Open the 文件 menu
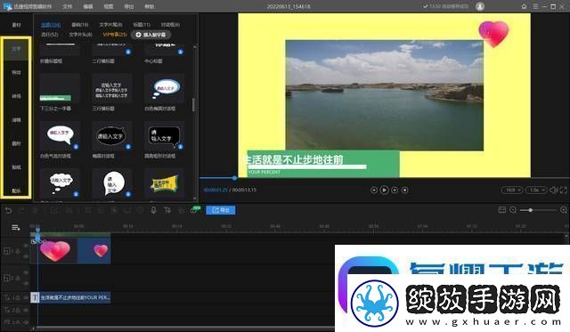The height and width of the screenshot is (332, 570). click(68, 6)
